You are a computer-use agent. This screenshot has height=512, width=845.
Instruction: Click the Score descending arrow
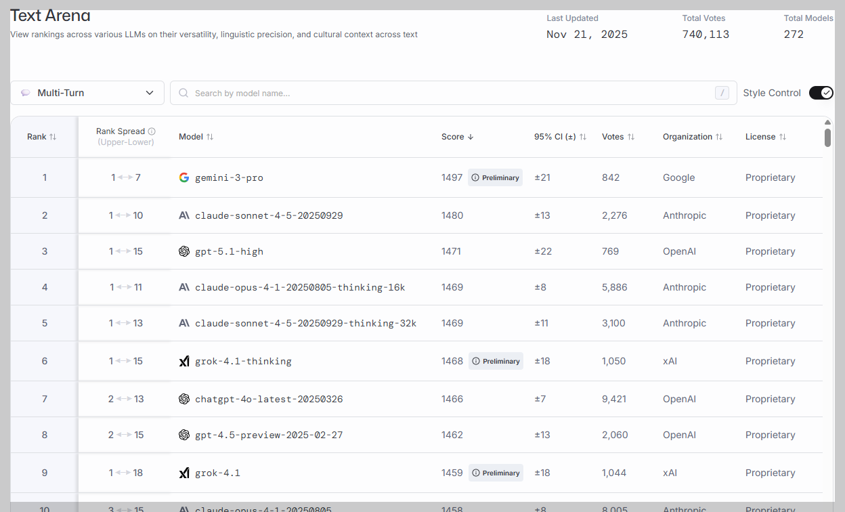471,137
